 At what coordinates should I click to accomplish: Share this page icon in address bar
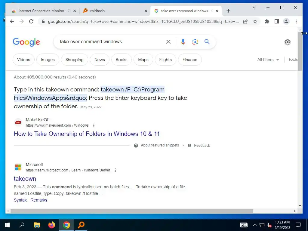tap(245, 21)
